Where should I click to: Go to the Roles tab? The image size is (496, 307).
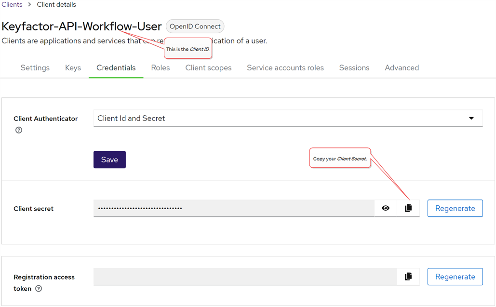[x=161, y=68]
